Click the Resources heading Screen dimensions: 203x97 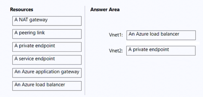point(22,10)
